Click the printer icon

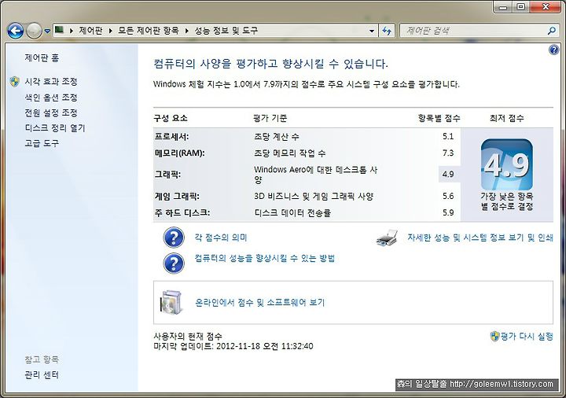click(387, 238)
